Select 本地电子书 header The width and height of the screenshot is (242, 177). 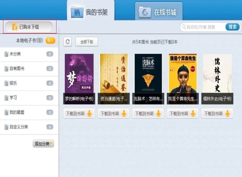tap(26, 41)
